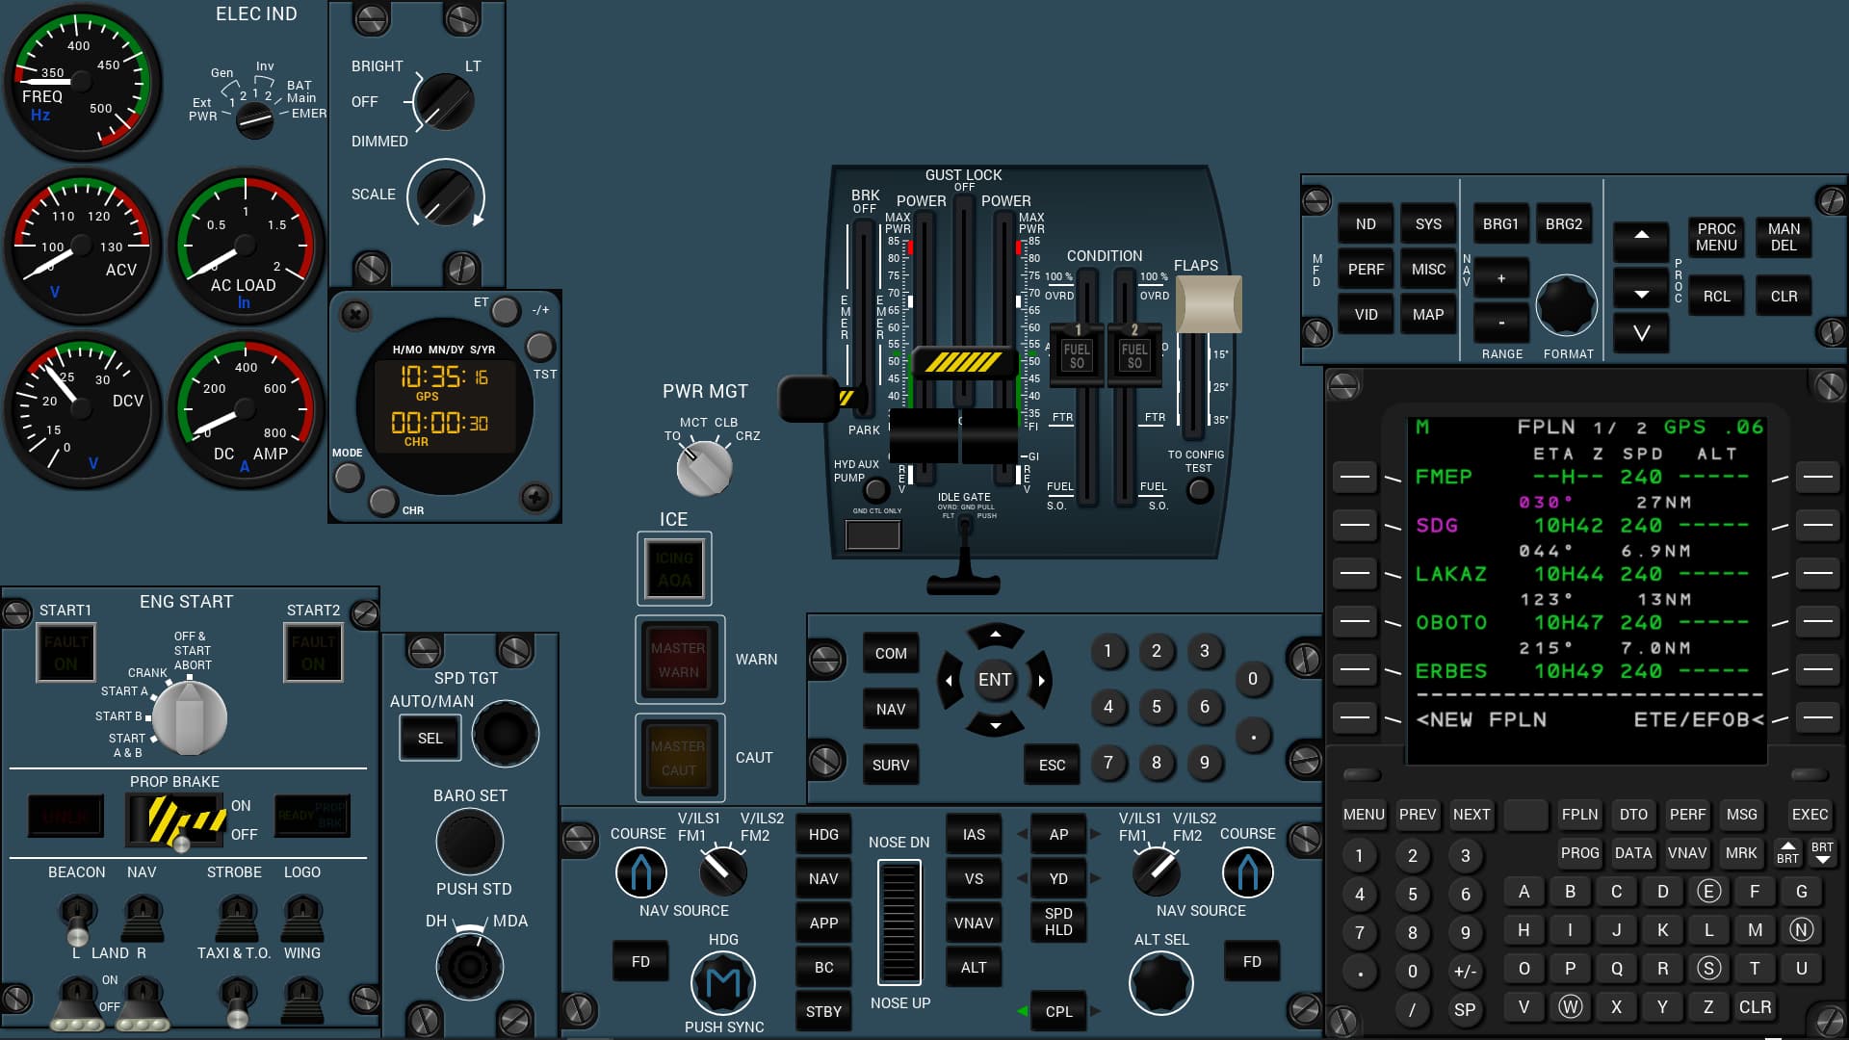
Task: Select MAP format on the MFD panel
Action: click(x=1428, y=314)
